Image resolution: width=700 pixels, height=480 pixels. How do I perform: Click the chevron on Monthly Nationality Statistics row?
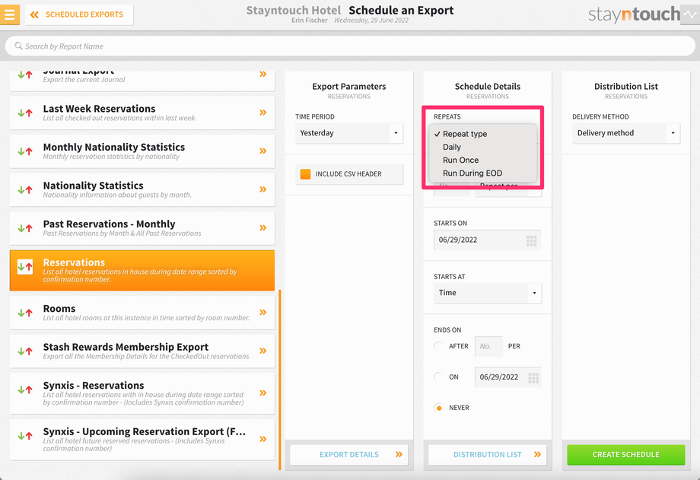coord(263,151)
